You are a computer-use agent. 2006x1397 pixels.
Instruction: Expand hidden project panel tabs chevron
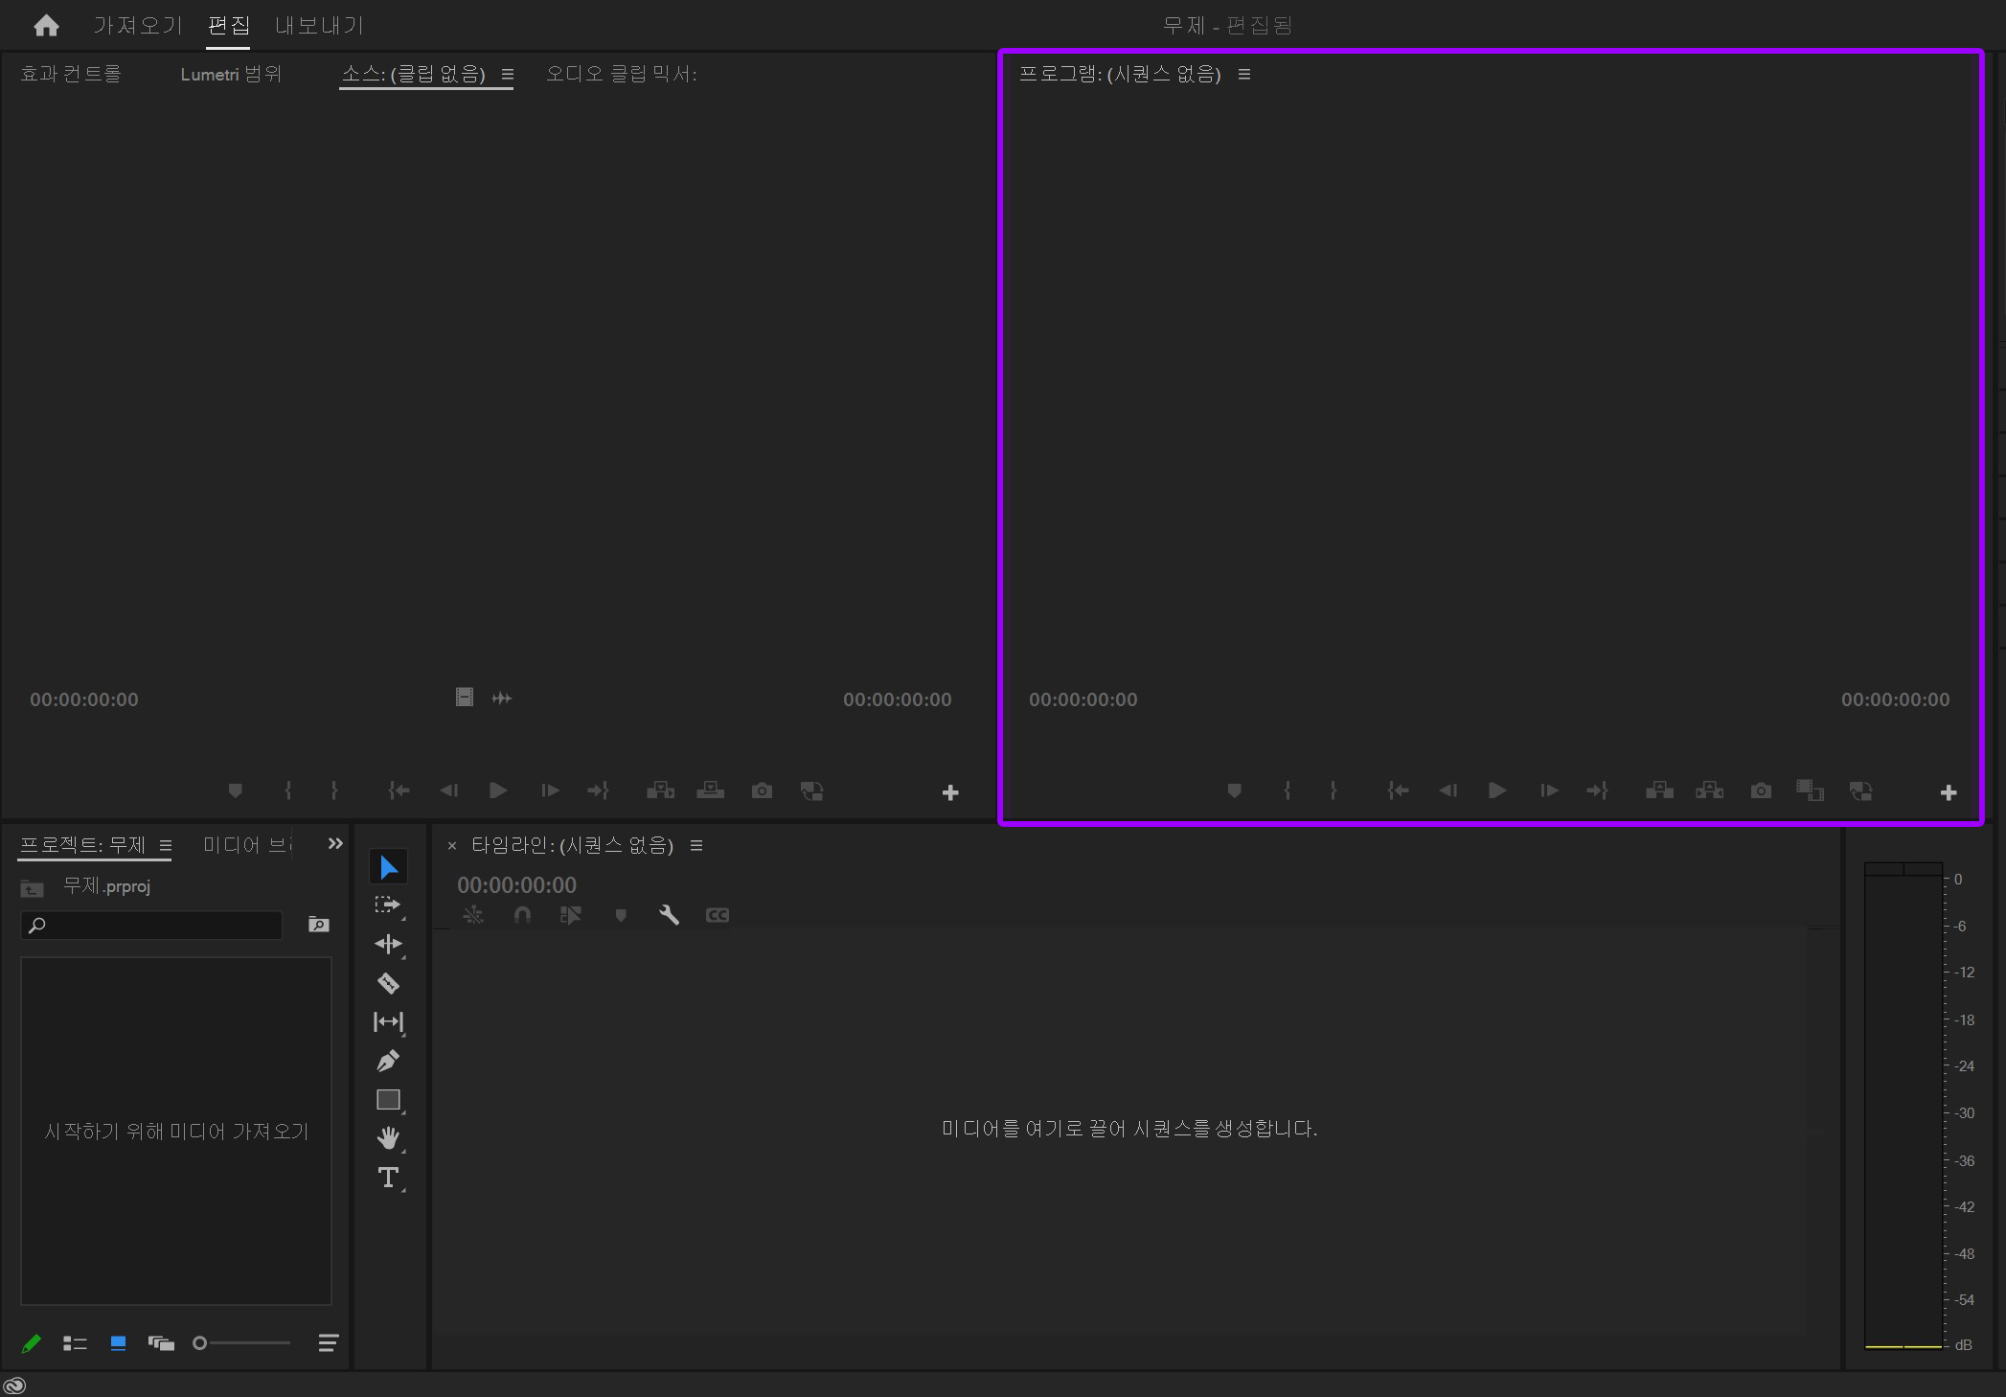335,843
